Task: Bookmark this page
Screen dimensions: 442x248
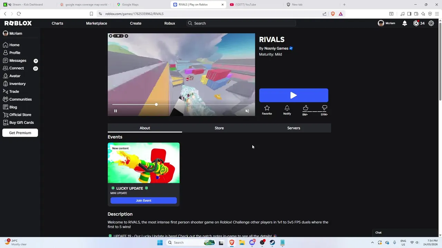Action: [x=91, y=14]
